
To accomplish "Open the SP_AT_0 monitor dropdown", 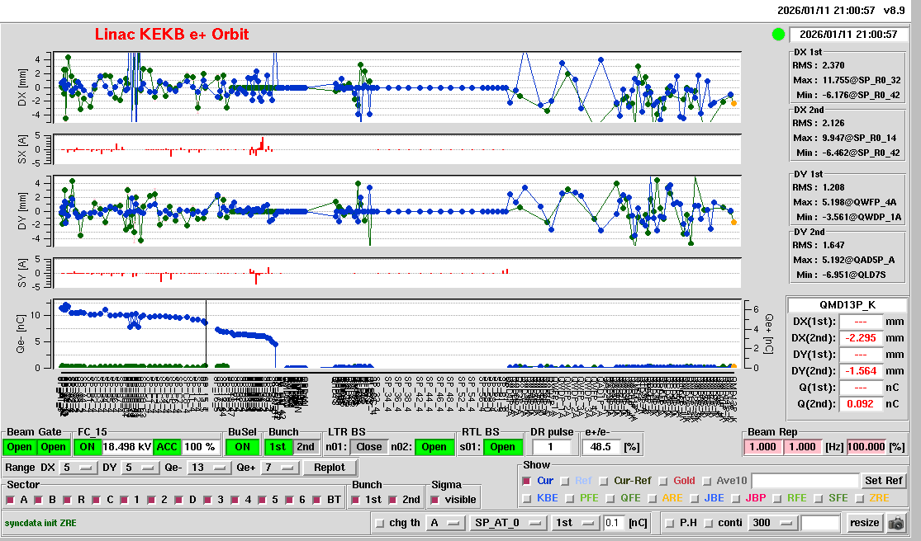I will pyautogui.click(x=506, y=523).
